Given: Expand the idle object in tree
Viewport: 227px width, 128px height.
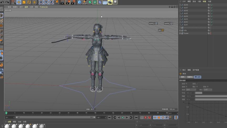Looking at the screenshot, I should click(x=180, y=31).
